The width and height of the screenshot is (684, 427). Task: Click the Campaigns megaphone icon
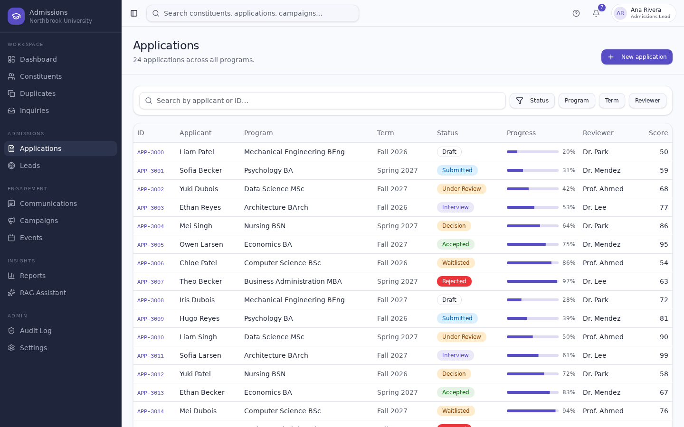point(11,221)
